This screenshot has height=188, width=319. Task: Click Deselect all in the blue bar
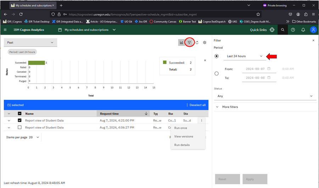click(x=197, y=105)
